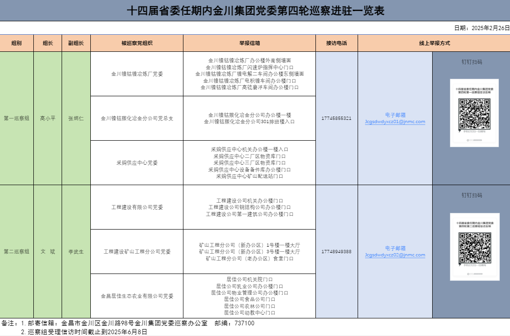510x336 pixels.
Task: Select the line 金川镍钴镍冶炼厂办公楼外南侧墙面
Action: (250, 61)
